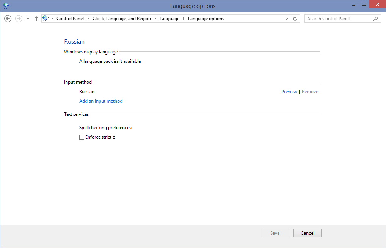
Task: Go up one level with the up arrow
Action: point(36,19)
